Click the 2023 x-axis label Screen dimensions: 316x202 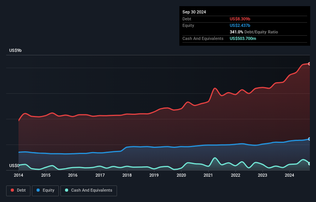(x=262, y=175)
